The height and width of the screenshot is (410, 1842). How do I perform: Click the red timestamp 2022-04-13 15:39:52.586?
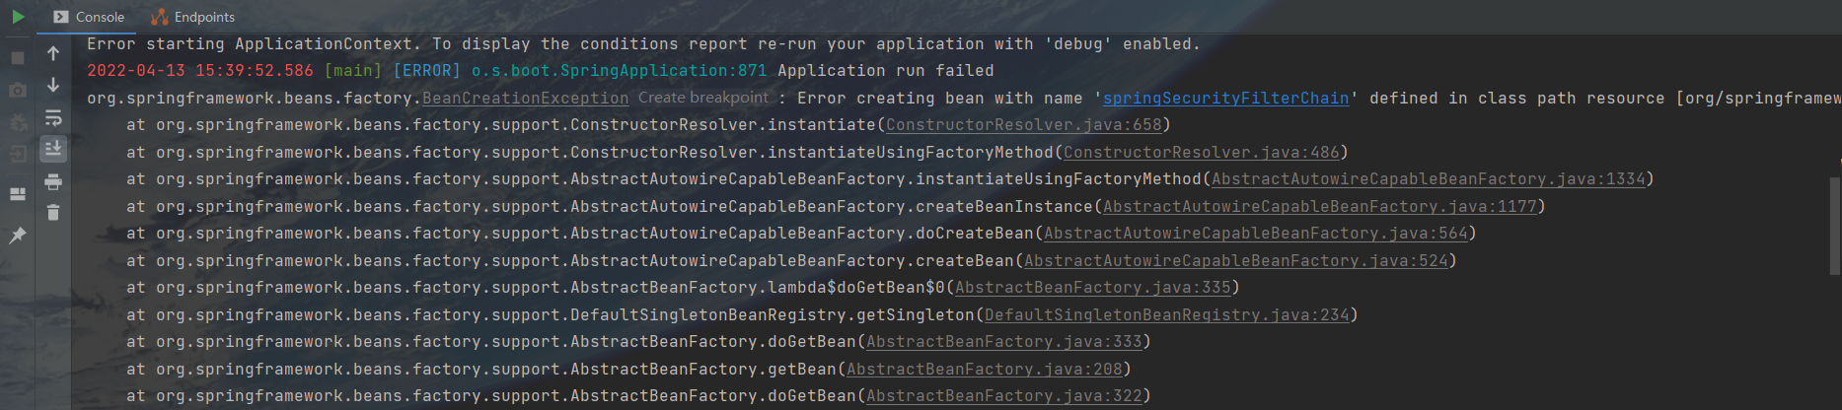tap(200, 71)
